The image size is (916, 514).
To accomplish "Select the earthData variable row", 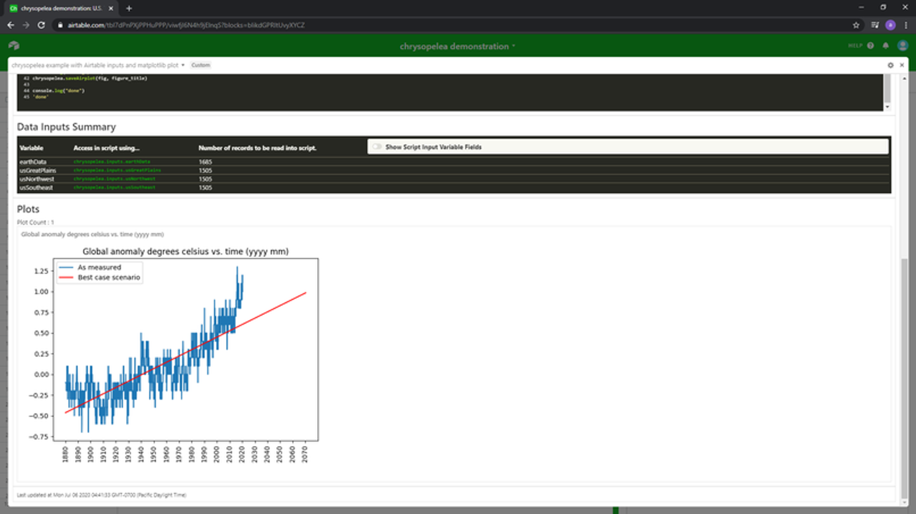I will click(454, 162).
